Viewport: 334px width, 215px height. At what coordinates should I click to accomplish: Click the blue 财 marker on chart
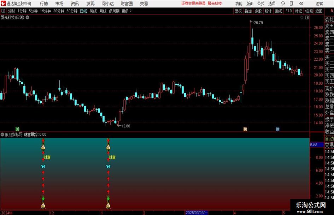pyautogui.click(x=277, y=129)
